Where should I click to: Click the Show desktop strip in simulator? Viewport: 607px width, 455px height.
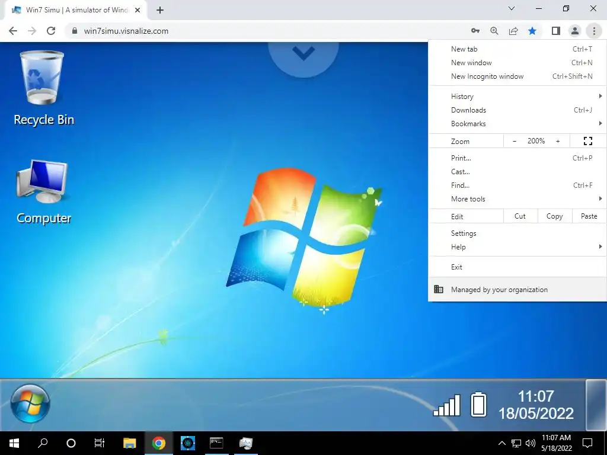pos(595,405)
